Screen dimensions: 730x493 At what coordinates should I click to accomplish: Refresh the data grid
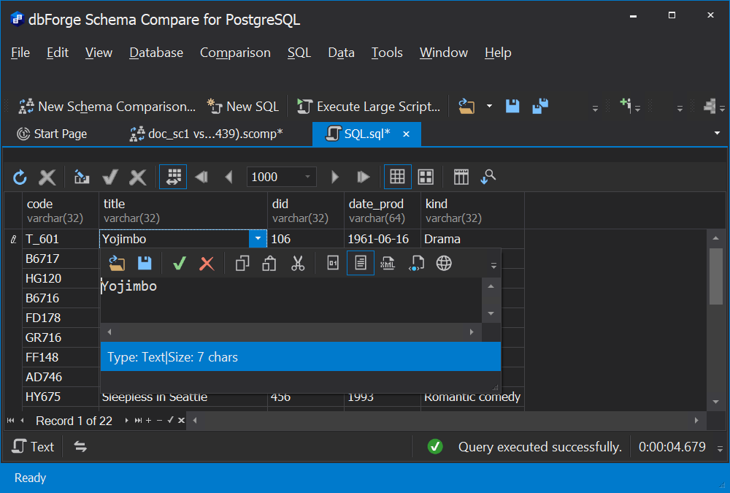point(20,177)
